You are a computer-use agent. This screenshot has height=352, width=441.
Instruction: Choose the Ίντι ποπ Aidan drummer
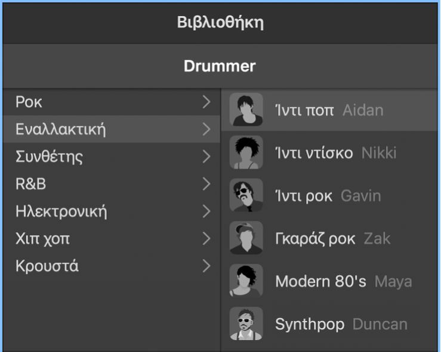[x=329, y=110]
